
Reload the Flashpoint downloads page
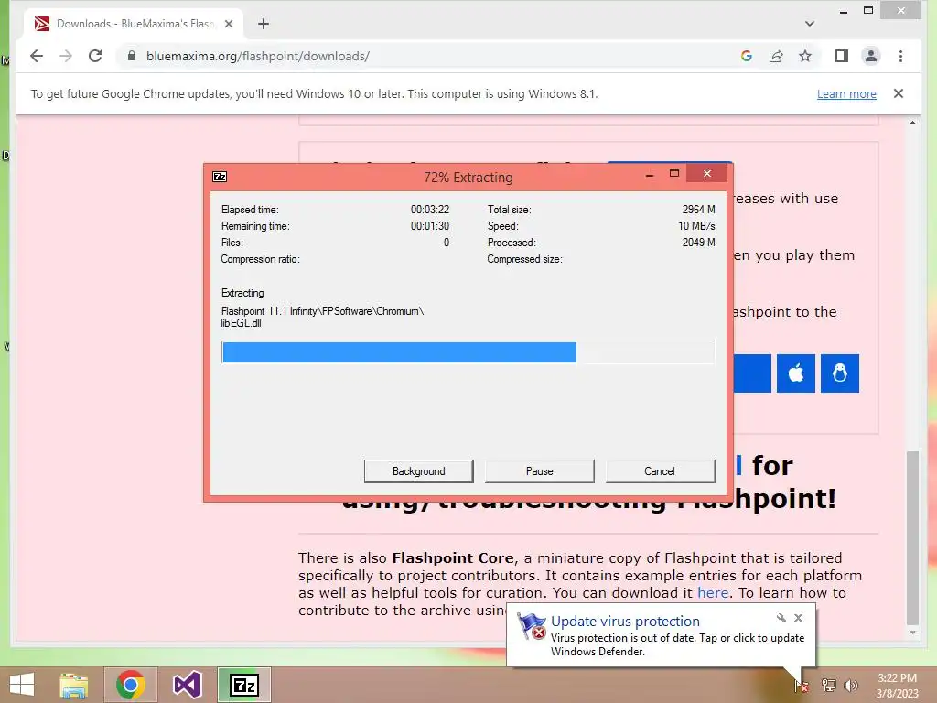(95, 56)
